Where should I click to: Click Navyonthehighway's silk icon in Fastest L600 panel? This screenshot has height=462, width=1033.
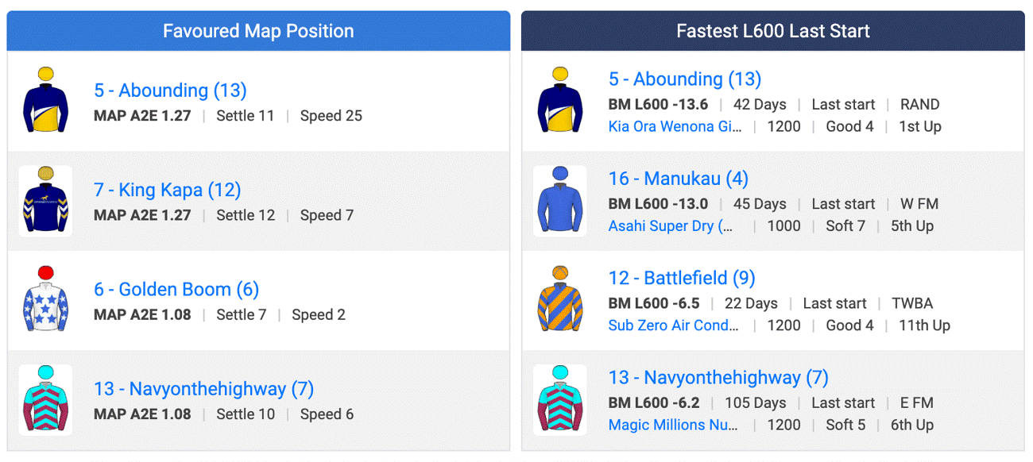(x=560, y=400)
